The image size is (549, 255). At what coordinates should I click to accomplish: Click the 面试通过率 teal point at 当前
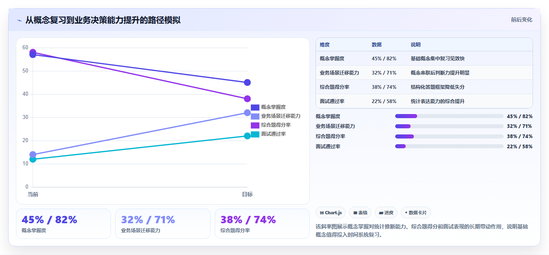(33, 159)
